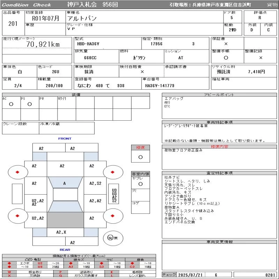279x279 pixels.
Task: Click the color code 26U
Action: point(55,72)
